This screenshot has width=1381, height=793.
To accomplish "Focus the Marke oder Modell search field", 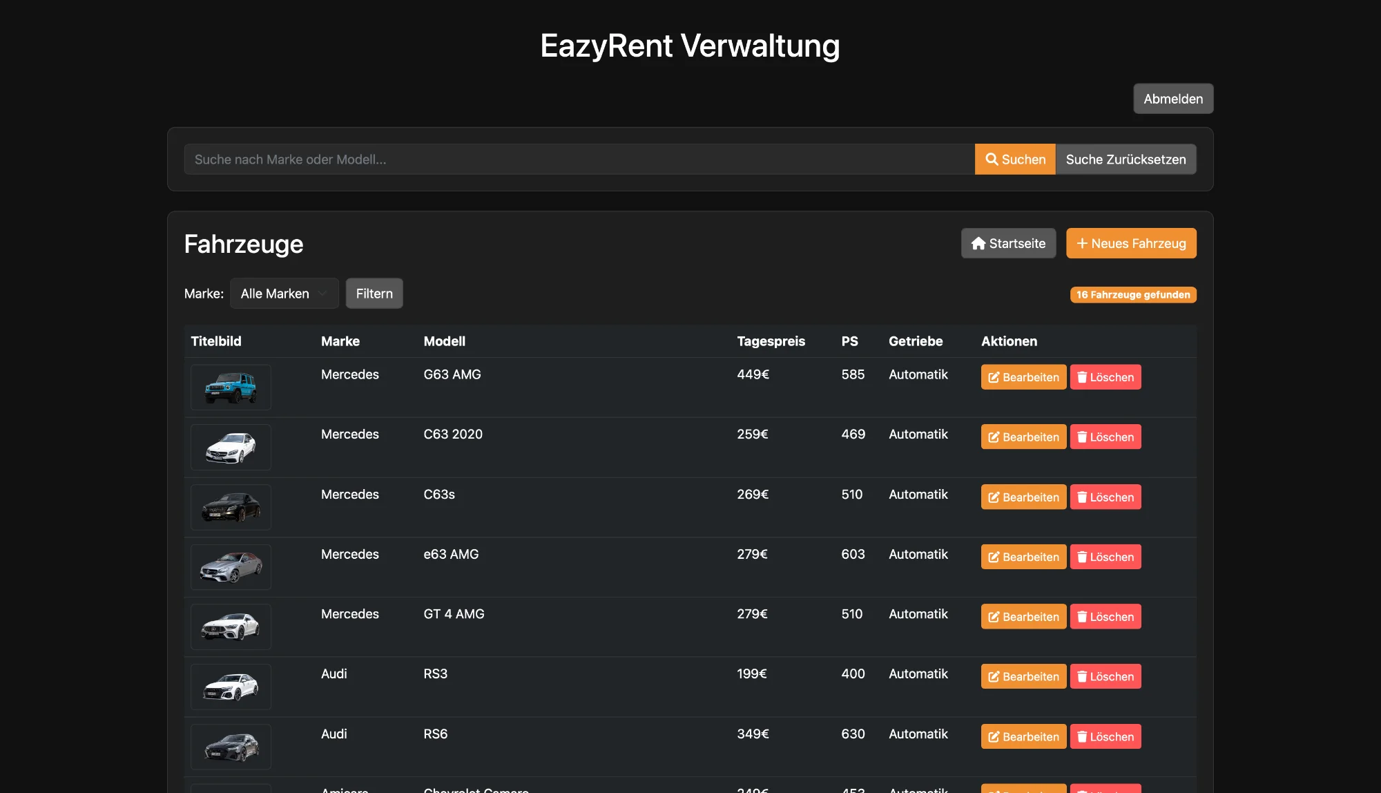I will [579, 160].
